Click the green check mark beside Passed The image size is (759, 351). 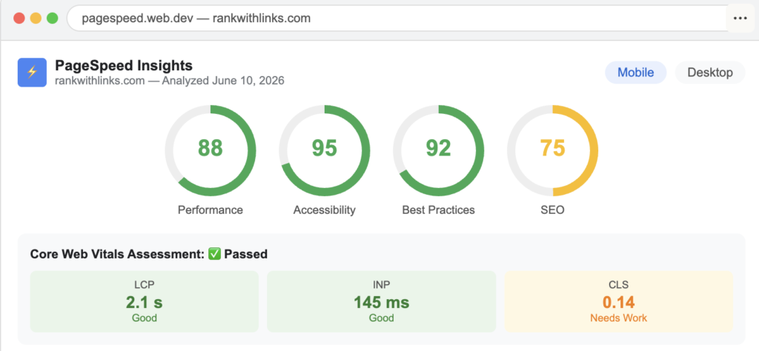tap(214, 254)
